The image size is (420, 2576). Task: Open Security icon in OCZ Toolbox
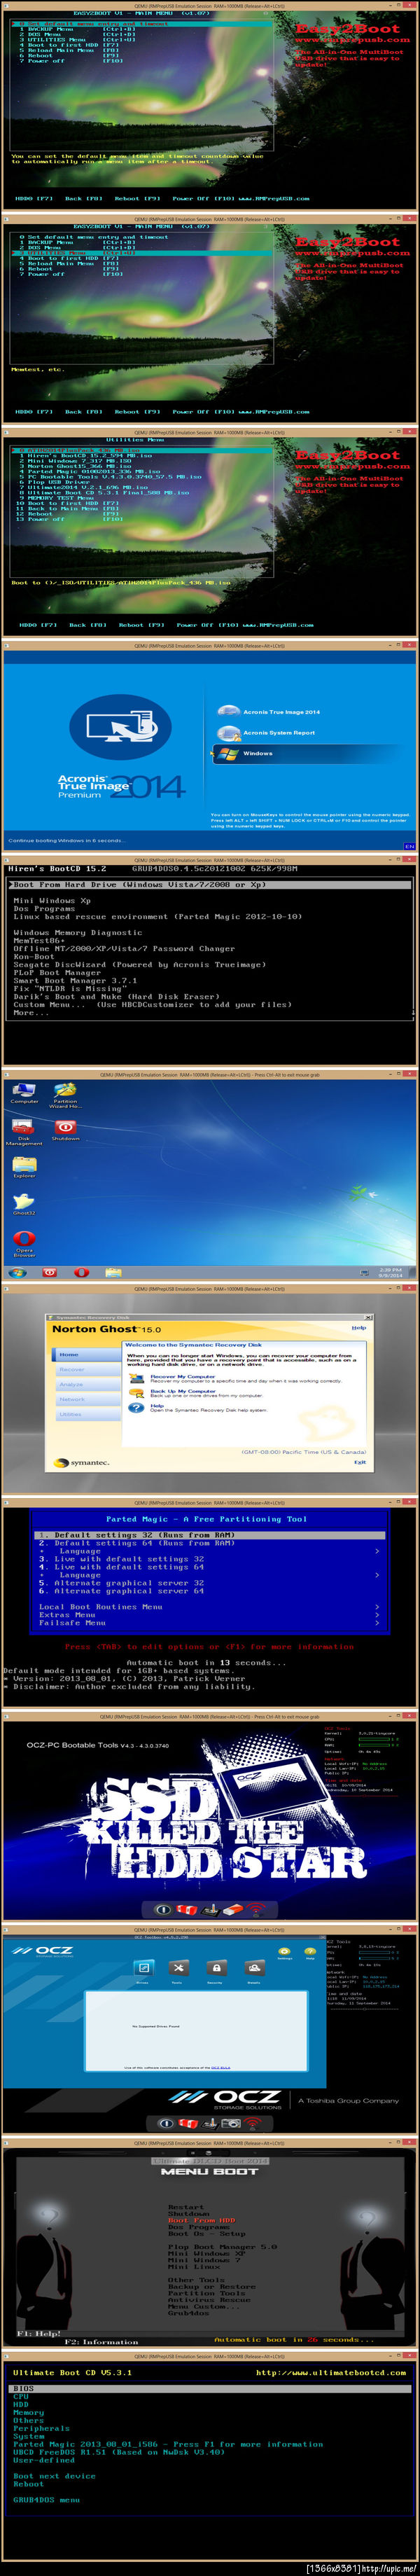(x=215, y=1970)
